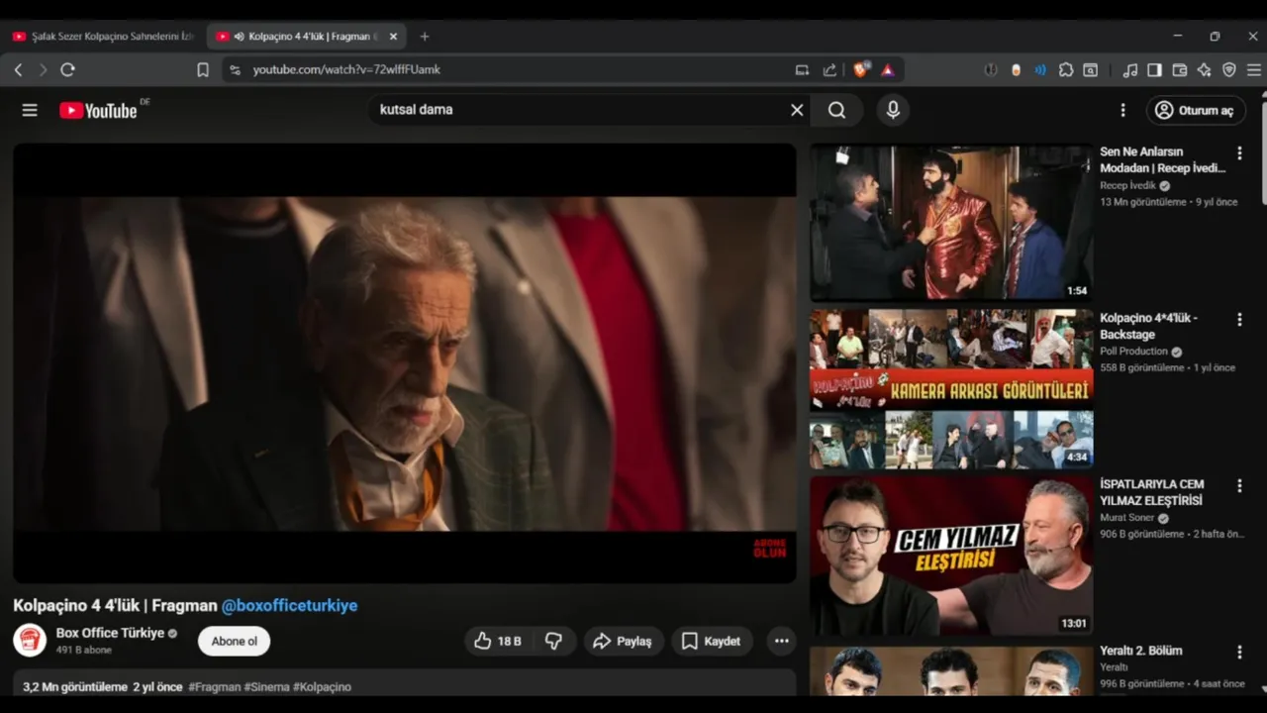
Task: Open the Murat Soner channel name
Action: point(1126,518)
